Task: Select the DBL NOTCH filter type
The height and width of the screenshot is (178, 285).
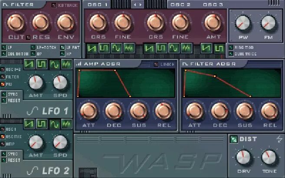Action: [4, 54]
